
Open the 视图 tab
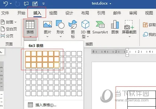click(149, 13)
